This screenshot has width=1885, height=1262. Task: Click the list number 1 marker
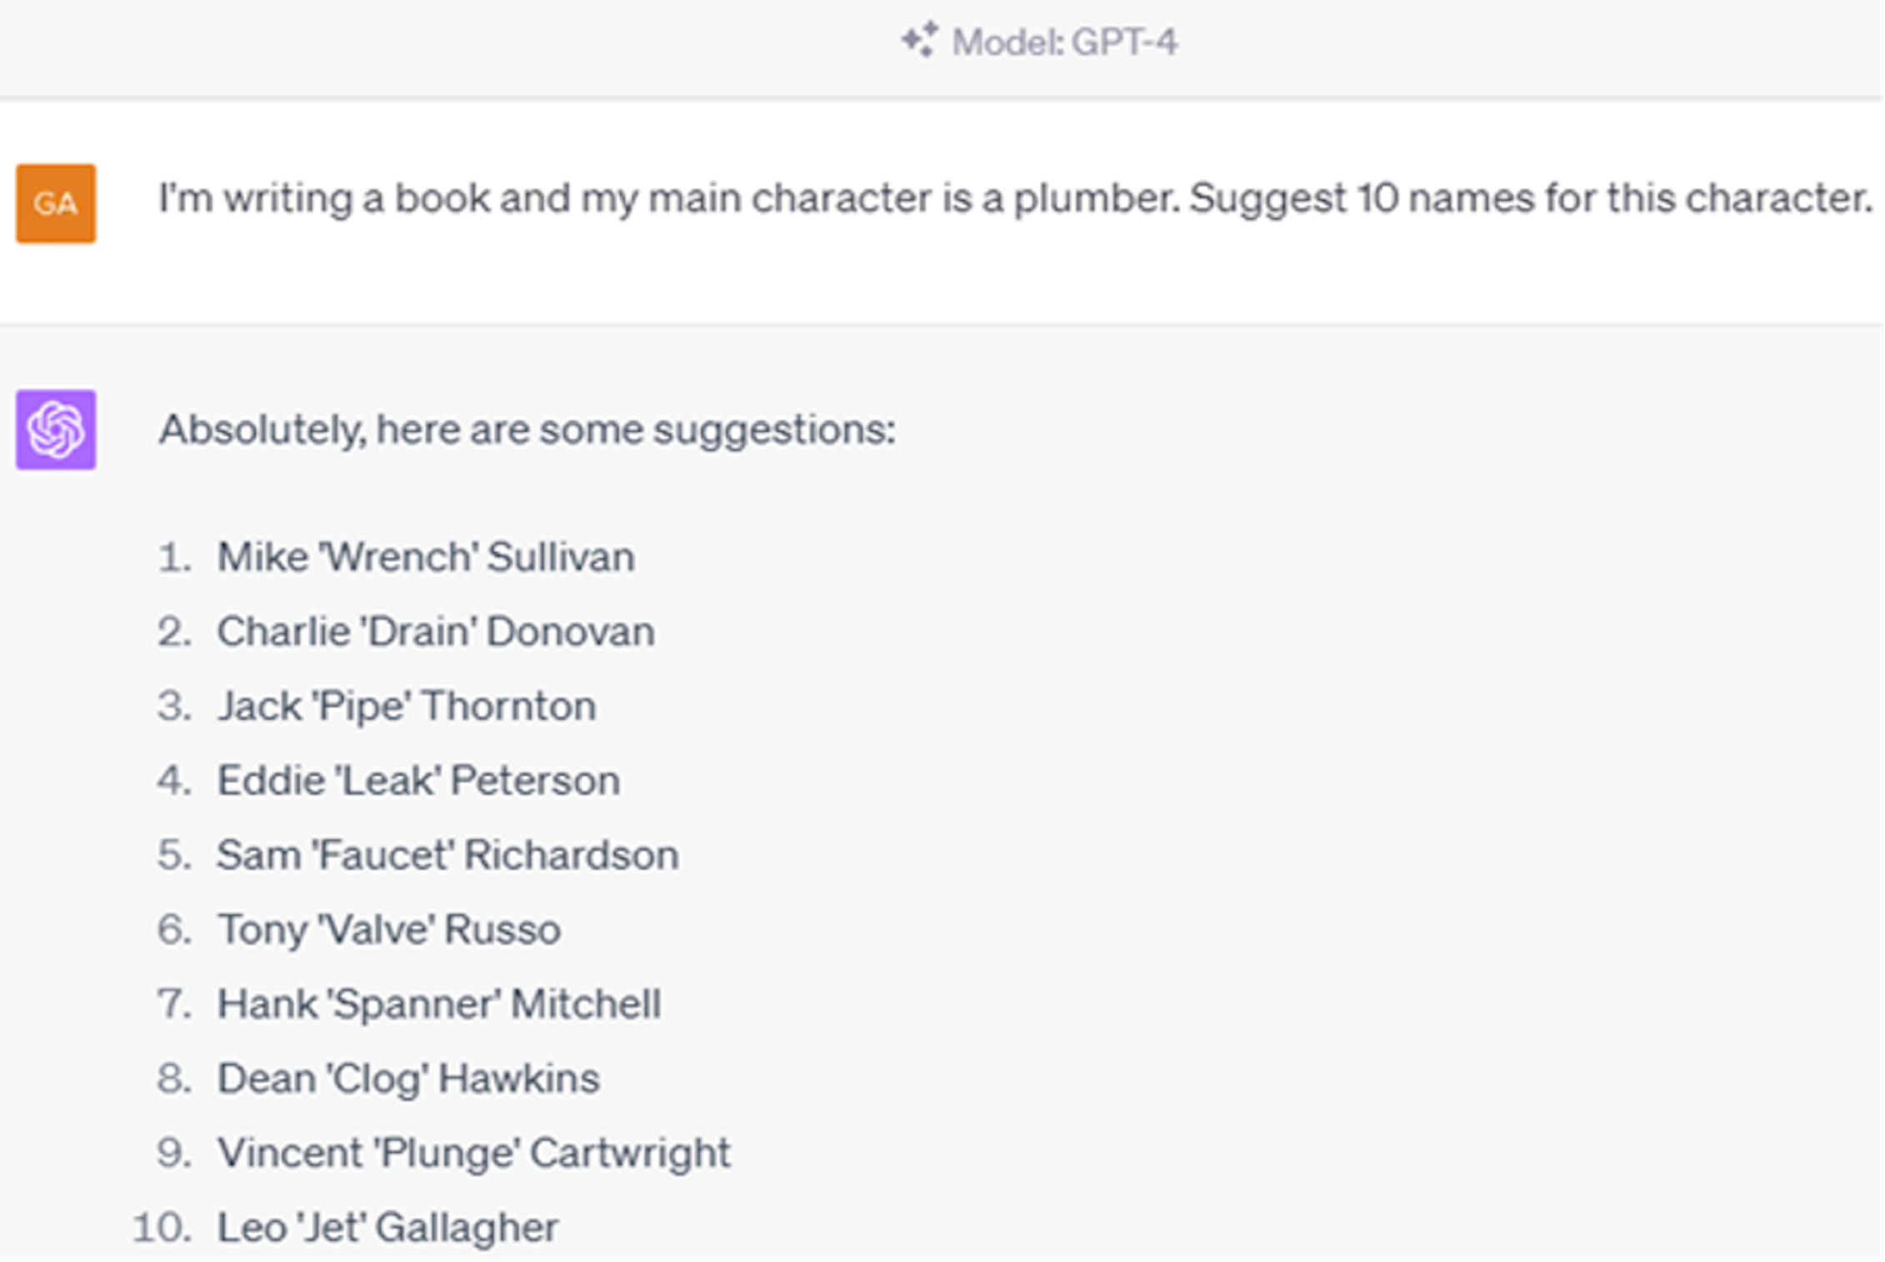pos(174,556)
